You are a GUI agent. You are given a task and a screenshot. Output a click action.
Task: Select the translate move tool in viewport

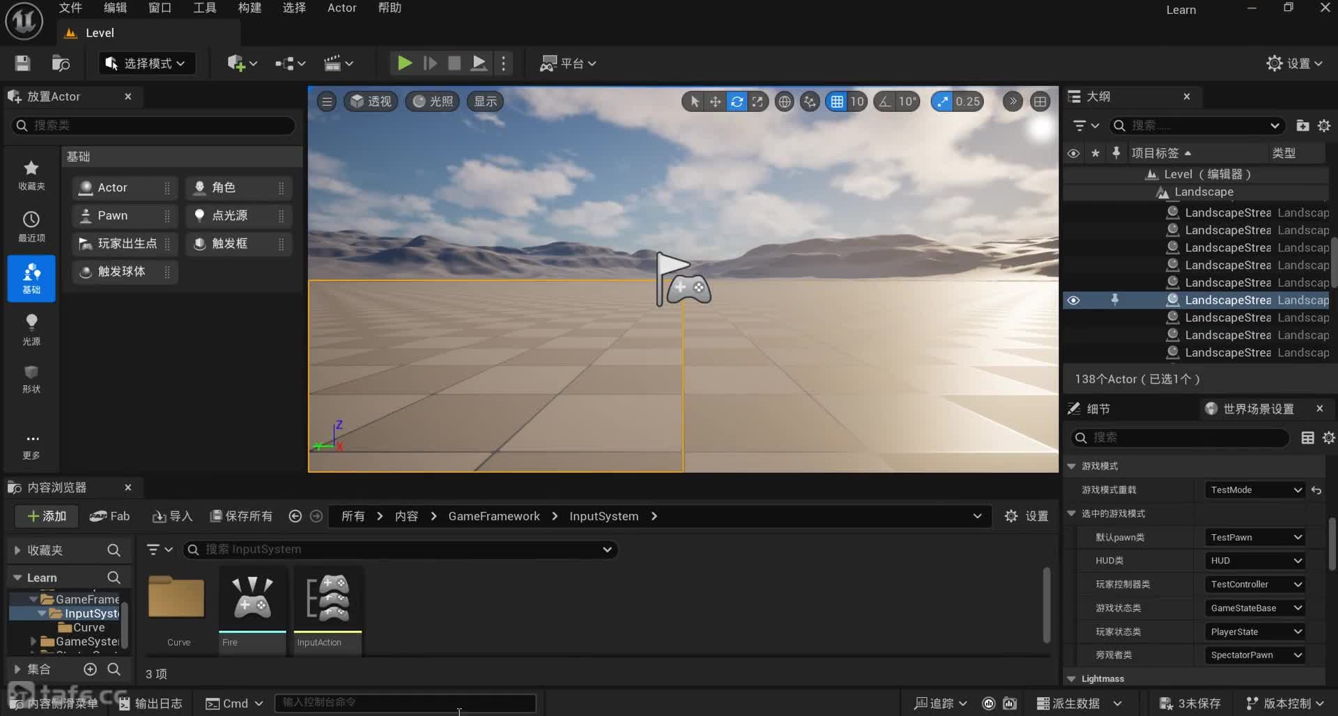(715, 102)
